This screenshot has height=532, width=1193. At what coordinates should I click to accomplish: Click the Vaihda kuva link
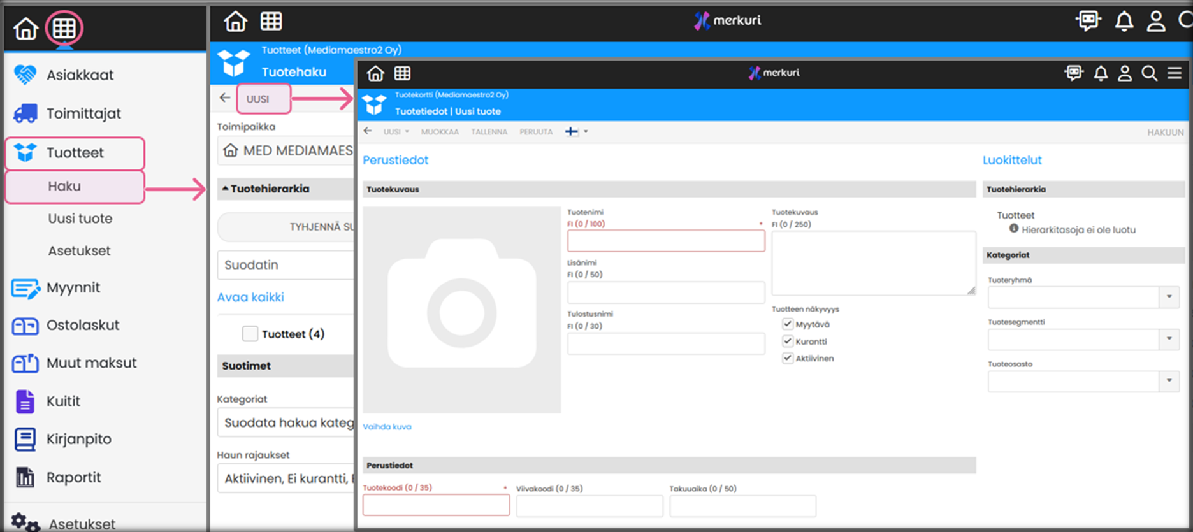[x=387, y=427]
